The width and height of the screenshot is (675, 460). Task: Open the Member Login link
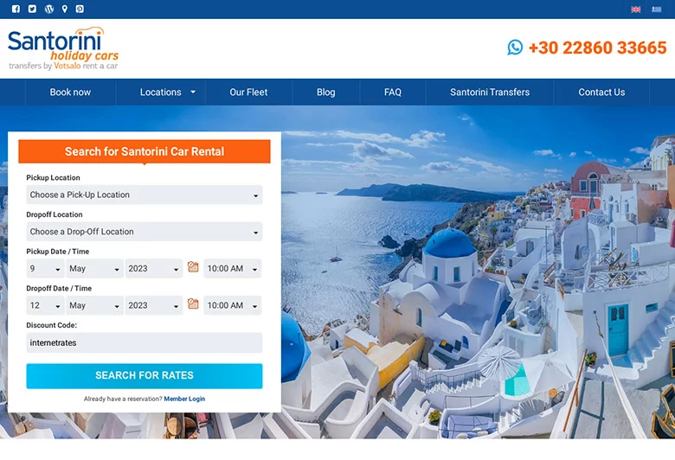(184, 399)
